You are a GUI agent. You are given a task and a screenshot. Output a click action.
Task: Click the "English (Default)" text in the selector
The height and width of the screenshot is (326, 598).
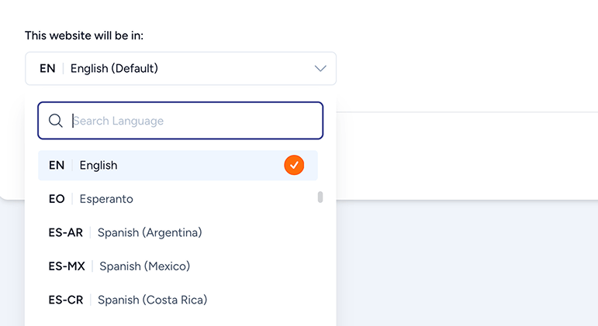114,68
